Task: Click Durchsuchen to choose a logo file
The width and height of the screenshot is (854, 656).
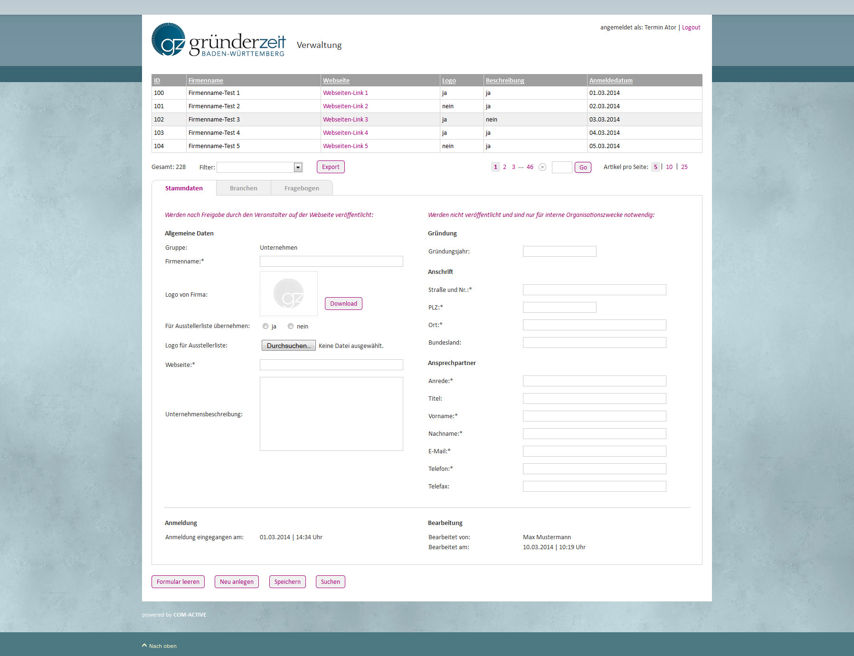Action: tap(288, 346)
